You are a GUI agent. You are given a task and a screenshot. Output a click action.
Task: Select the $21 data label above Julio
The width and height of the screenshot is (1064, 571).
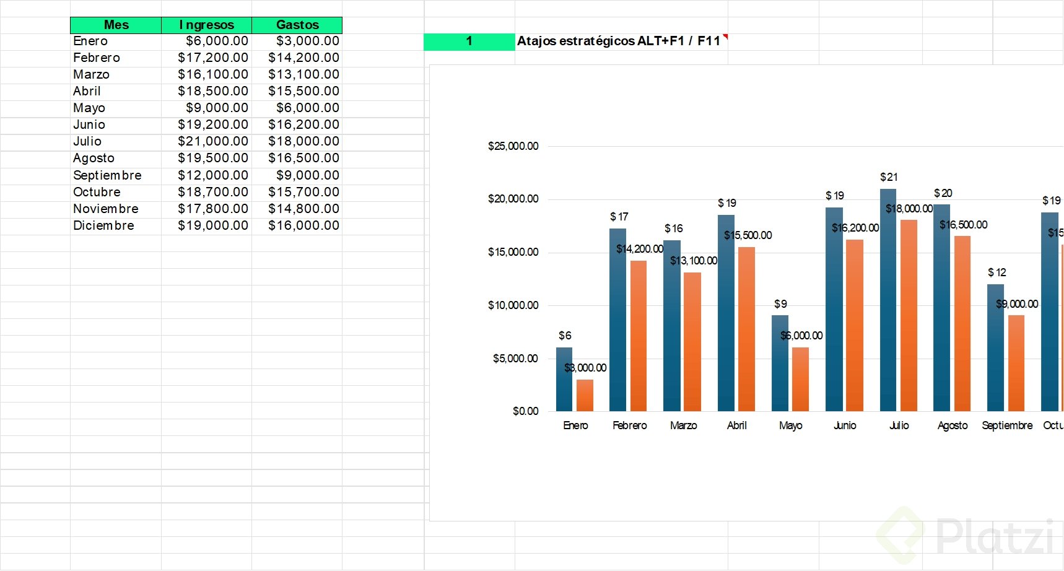889,177
